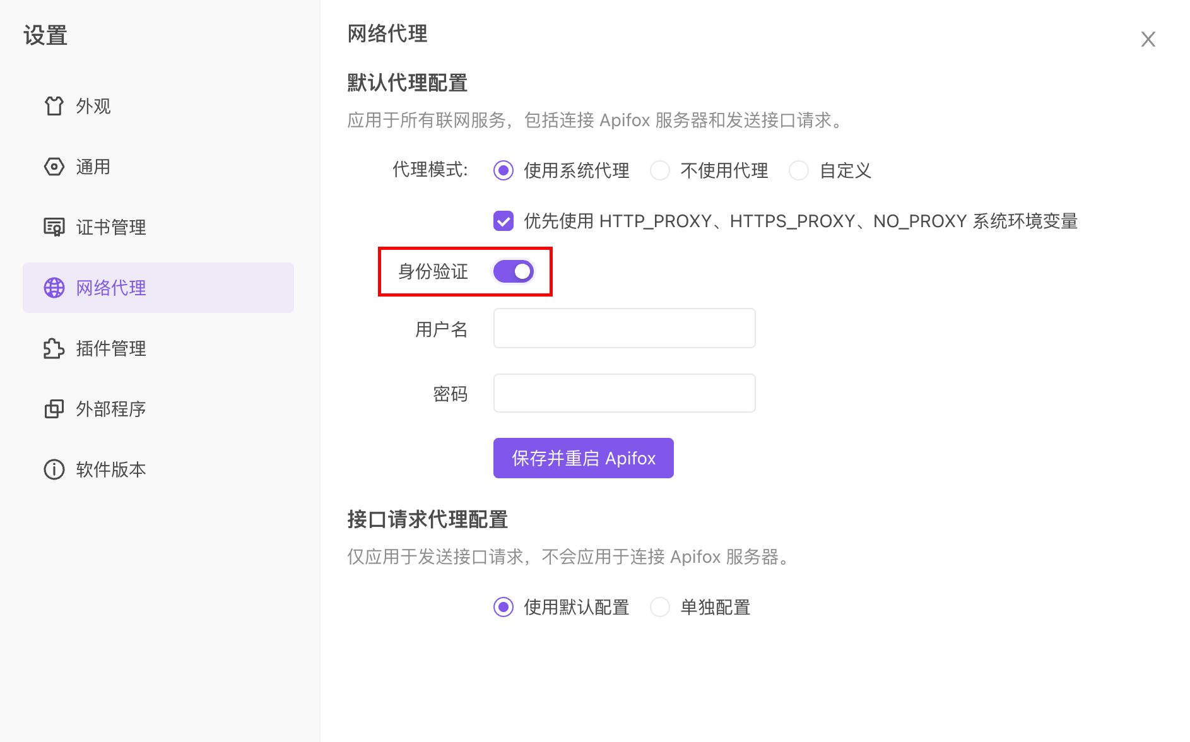The width and height of the screenshot is (1190, 742).
Task: Select the 单独配置 radio option
Action: click(x=660, y=607)
